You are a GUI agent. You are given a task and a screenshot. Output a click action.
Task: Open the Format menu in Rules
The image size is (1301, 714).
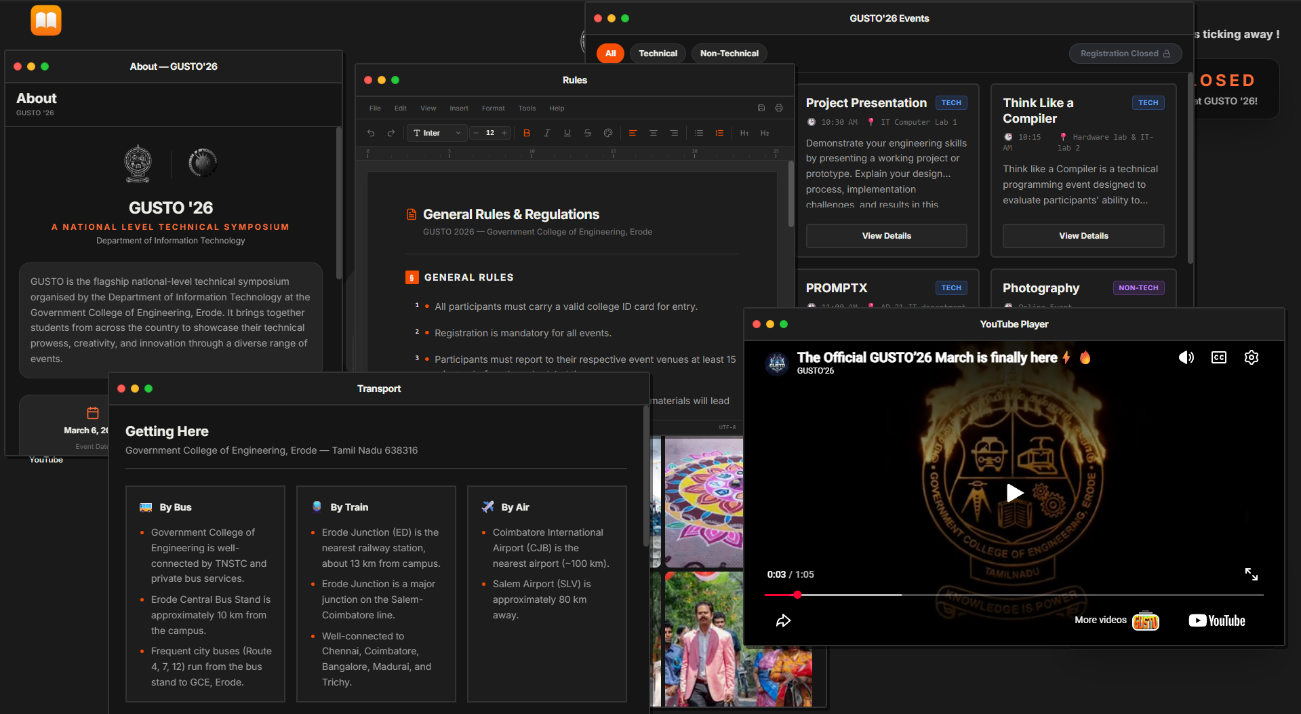point(494,108)
